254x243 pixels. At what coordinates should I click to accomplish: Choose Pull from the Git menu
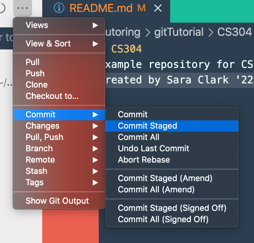(59, 62)
